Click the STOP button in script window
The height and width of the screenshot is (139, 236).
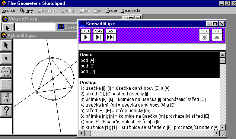[217, 35]
